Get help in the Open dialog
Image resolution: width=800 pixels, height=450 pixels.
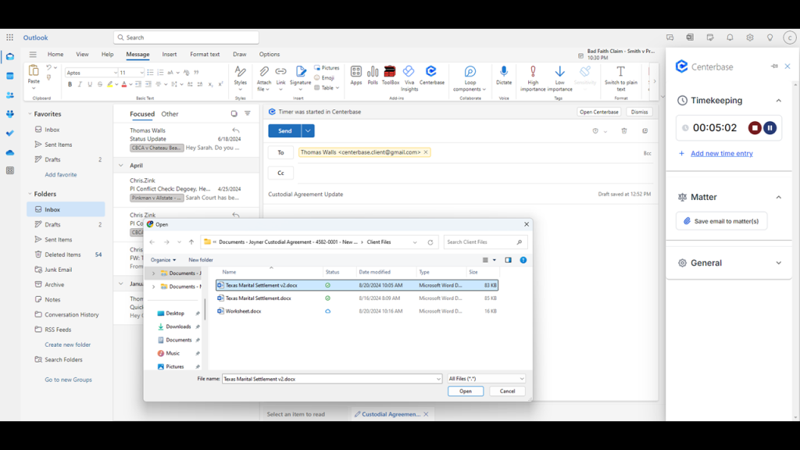click(523, 260)
